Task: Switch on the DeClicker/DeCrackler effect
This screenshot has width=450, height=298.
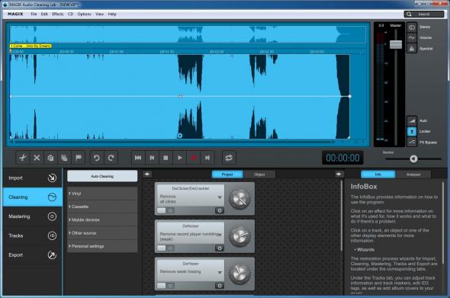Action: click(x=166, y=211)
